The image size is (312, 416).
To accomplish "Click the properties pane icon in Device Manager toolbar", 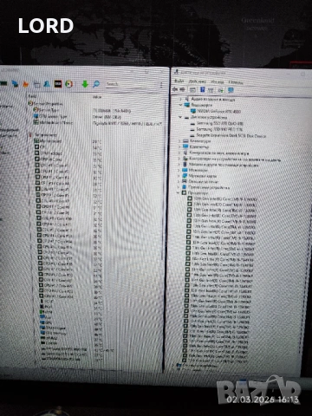I will coord(192,90).
